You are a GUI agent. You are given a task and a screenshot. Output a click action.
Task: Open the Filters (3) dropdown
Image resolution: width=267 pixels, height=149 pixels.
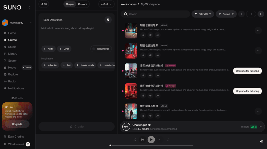click(203, 14)
